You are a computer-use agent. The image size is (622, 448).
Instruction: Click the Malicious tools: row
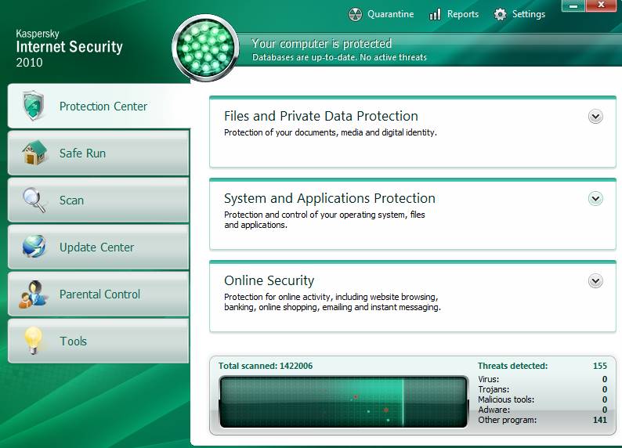[x=542, y=399]
